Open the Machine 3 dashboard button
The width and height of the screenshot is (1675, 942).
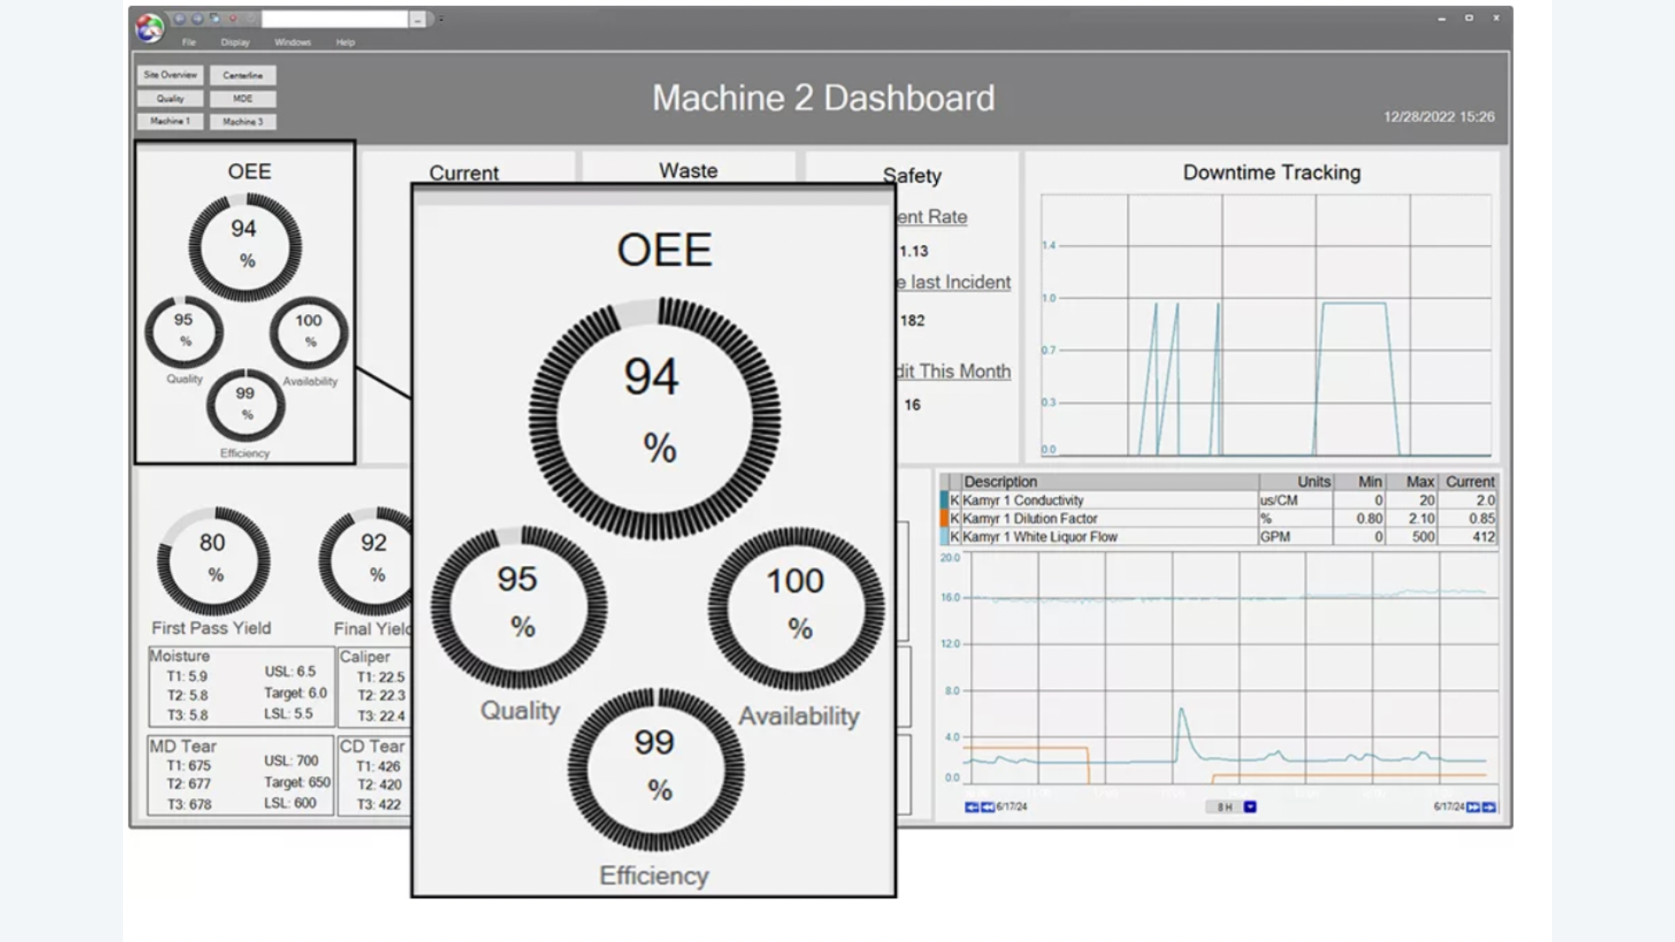[x=243, y=122]
